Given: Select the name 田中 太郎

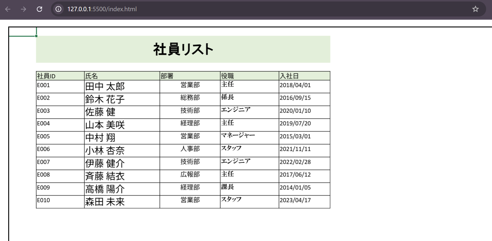Looking at the screenshot, I should coord(105,87).
